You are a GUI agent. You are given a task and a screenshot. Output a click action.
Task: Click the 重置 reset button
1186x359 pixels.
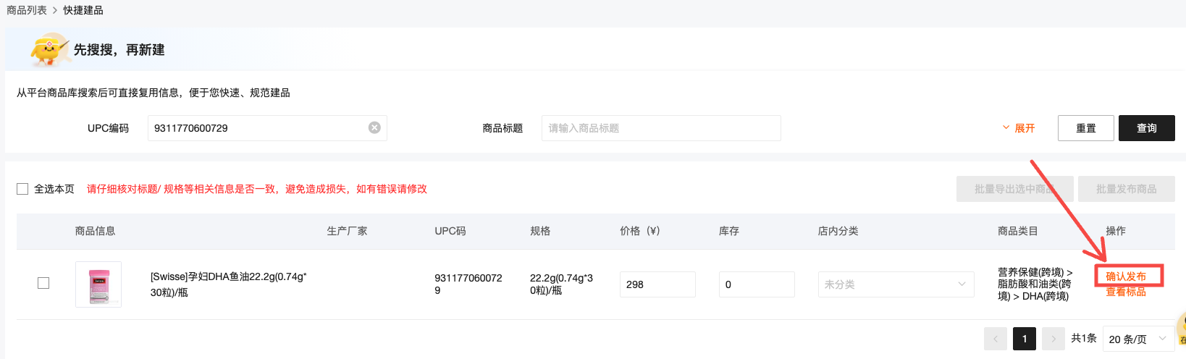coord(1085,128)
